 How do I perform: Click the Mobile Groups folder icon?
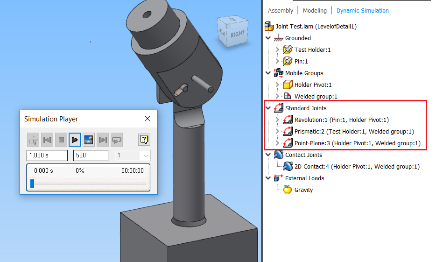pyautogui.click(x=278, y=73)
